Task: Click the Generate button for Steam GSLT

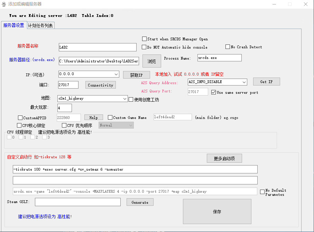Action: point(140,202)
